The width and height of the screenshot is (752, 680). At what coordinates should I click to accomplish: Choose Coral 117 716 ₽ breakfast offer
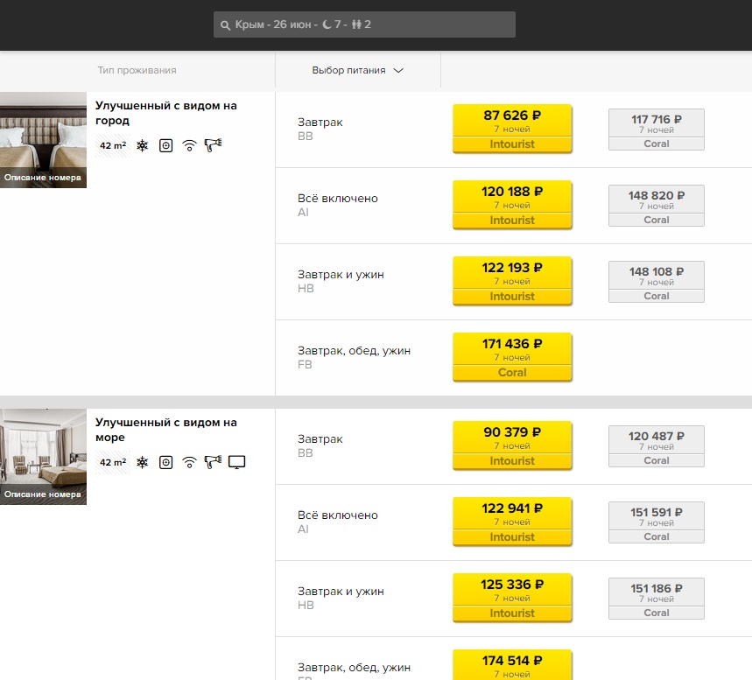[656, 130]
